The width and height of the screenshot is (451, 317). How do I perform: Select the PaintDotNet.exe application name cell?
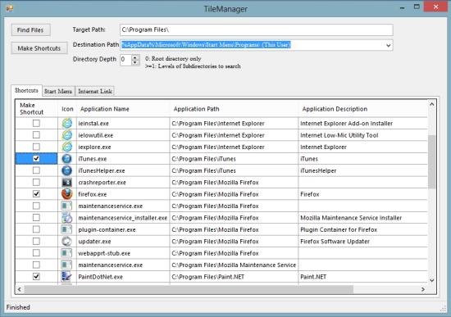click(123, 277)
